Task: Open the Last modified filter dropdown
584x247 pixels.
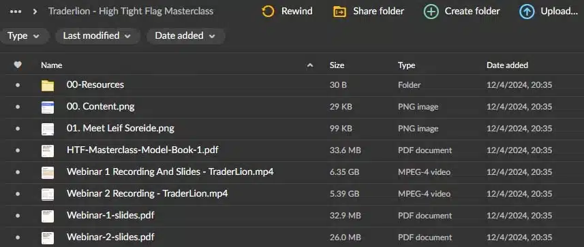Action: point(97,36)
